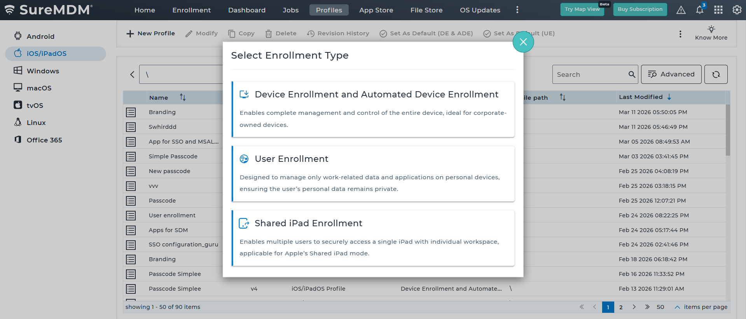Expand the items per page selector
Screen dimensions: 746x319
[677, 307]
